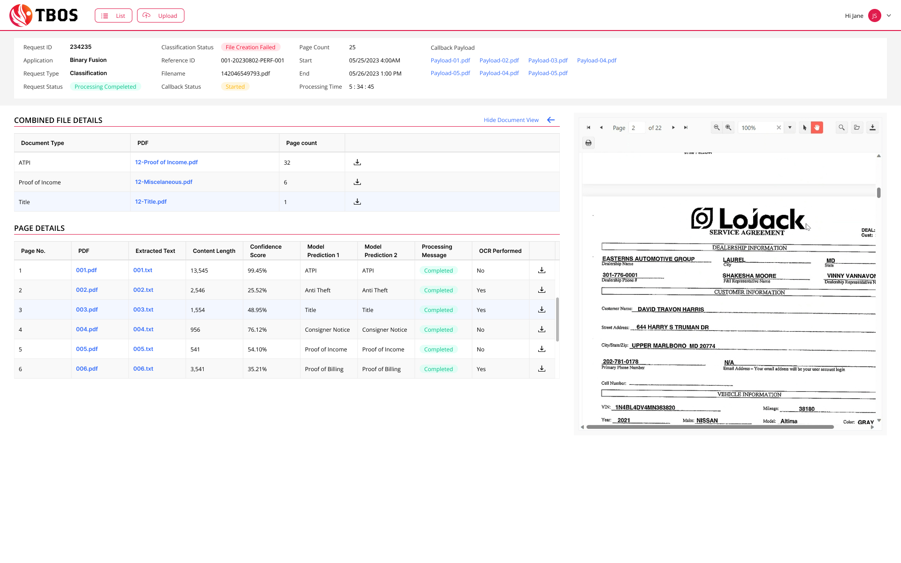The image size is (901, 563).
Task: Switch to the text selection cursor tool
Action: (x=804, y=127)
